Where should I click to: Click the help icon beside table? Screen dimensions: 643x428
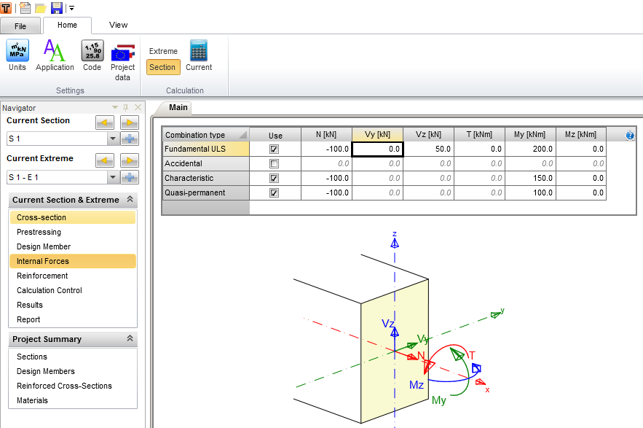point(630,135)
